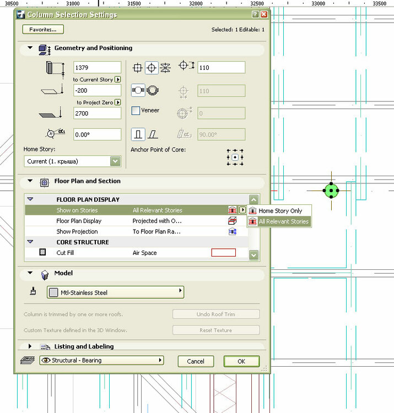Click the Show Projection row icon
394x413 pixels.
click(232, 231)
